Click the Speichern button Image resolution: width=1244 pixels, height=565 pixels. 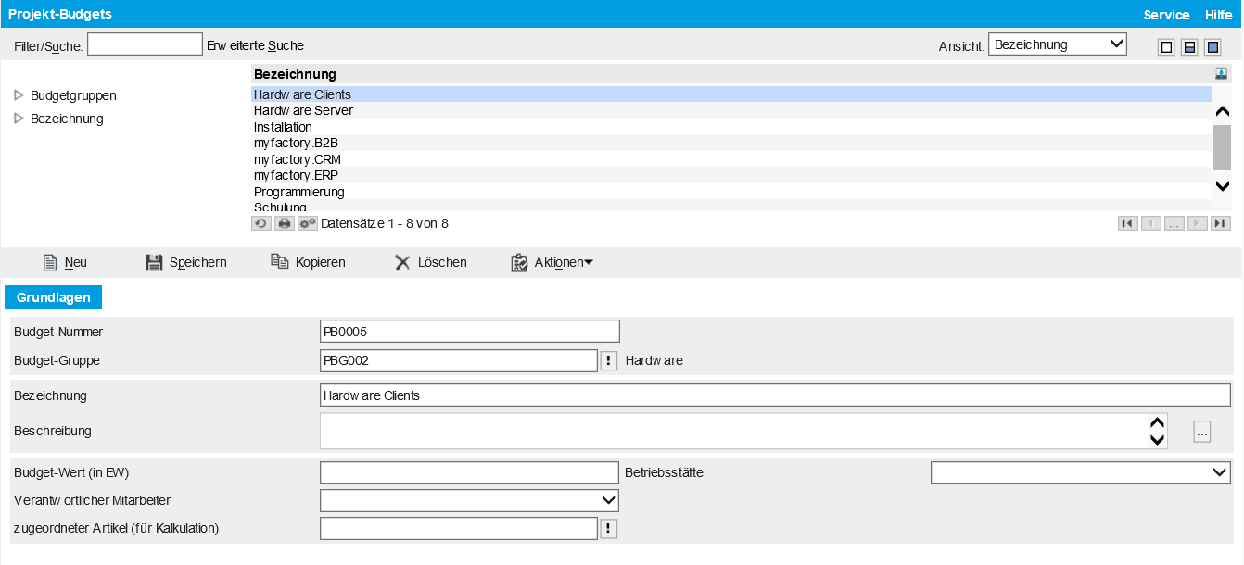pos(186,262)
